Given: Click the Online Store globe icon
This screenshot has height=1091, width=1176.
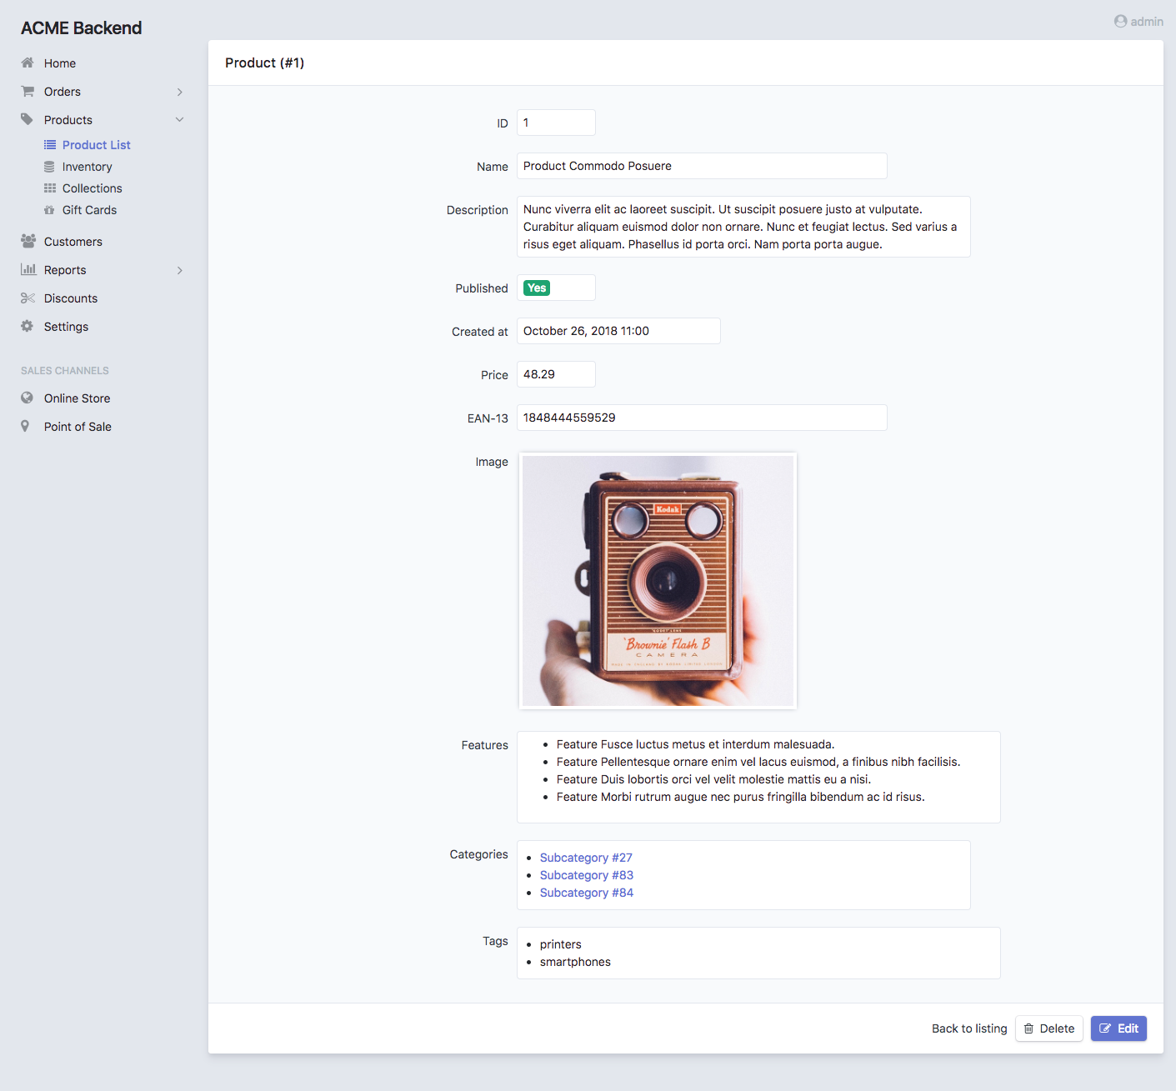Looking at the screenshot, I should (28, 398).
